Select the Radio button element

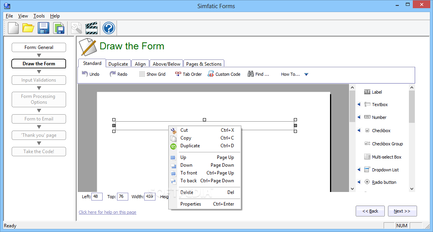point(380,182)
